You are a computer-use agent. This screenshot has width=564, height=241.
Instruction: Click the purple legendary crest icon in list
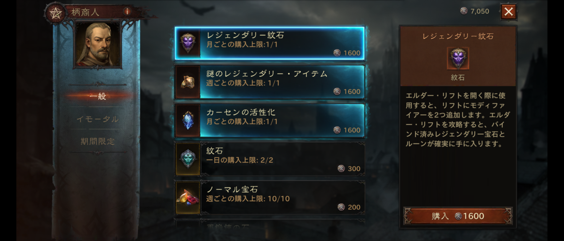coord(188,43)
